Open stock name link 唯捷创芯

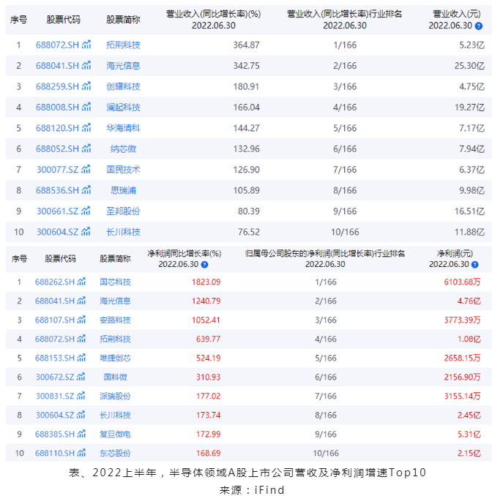[x=115, y=358]
